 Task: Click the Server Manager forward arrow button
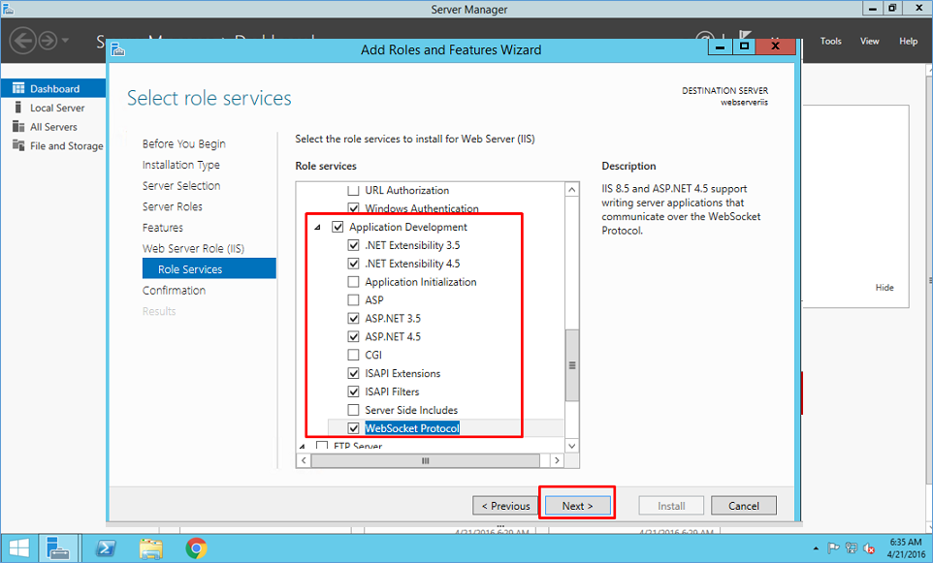pyautogui.click(x=48, y=41)
